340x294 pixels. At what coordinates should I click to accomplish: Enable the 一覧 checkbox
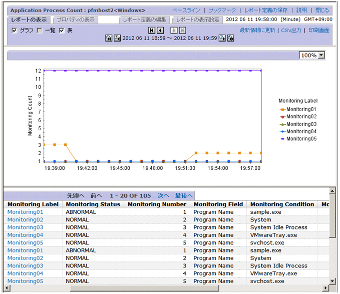40,31
